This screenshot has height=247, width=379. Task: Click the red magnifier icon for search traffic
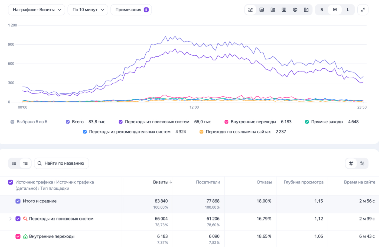(25, 219)
